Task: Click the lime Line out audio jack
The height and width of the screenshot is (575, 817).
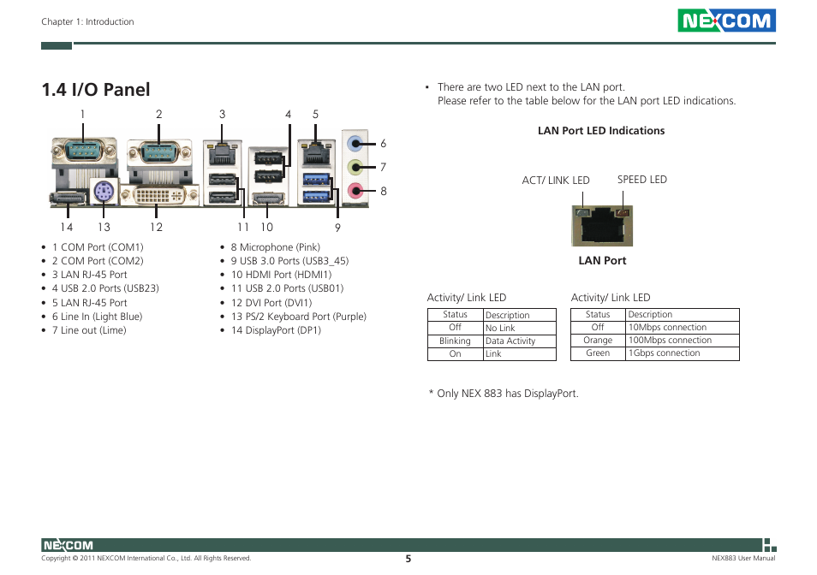Action: (x=355, y=167)
